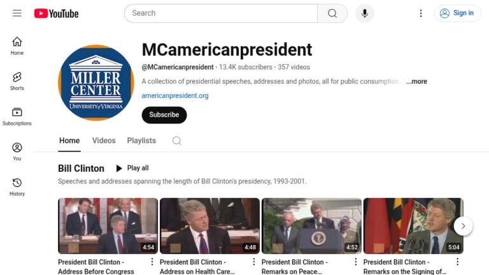Screen dimensions: 489x275
Task: Open title 'President Bill Clinton - Address Before Congress'
Action: pos(96,267)
